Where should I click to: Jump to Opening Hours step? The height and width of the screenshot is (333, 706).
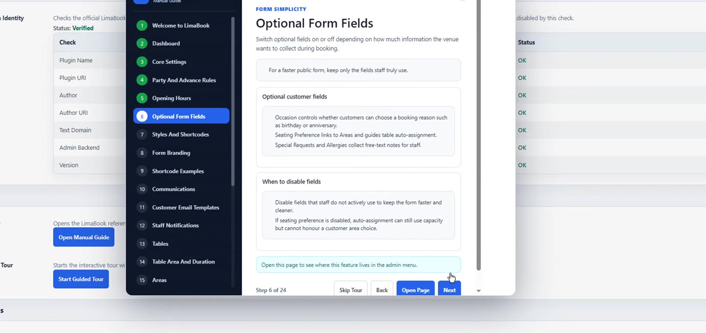tap(181, 98)
